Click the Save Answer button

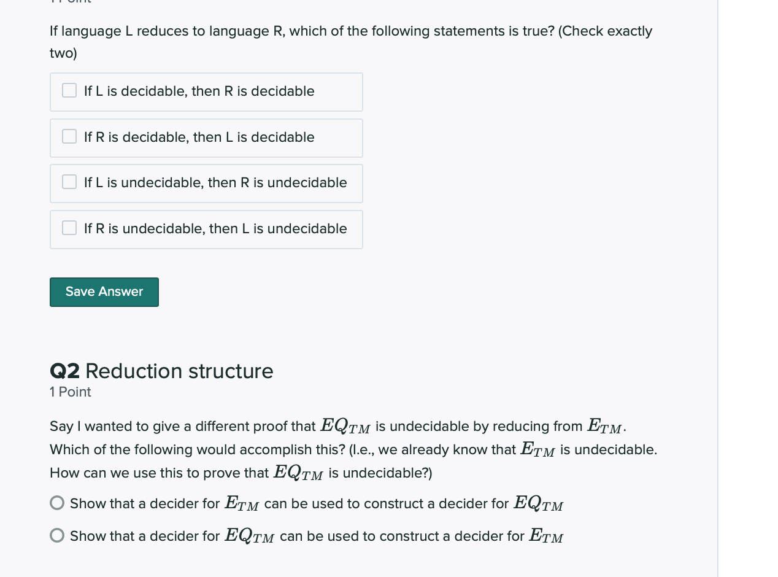(x=104, y=292)
